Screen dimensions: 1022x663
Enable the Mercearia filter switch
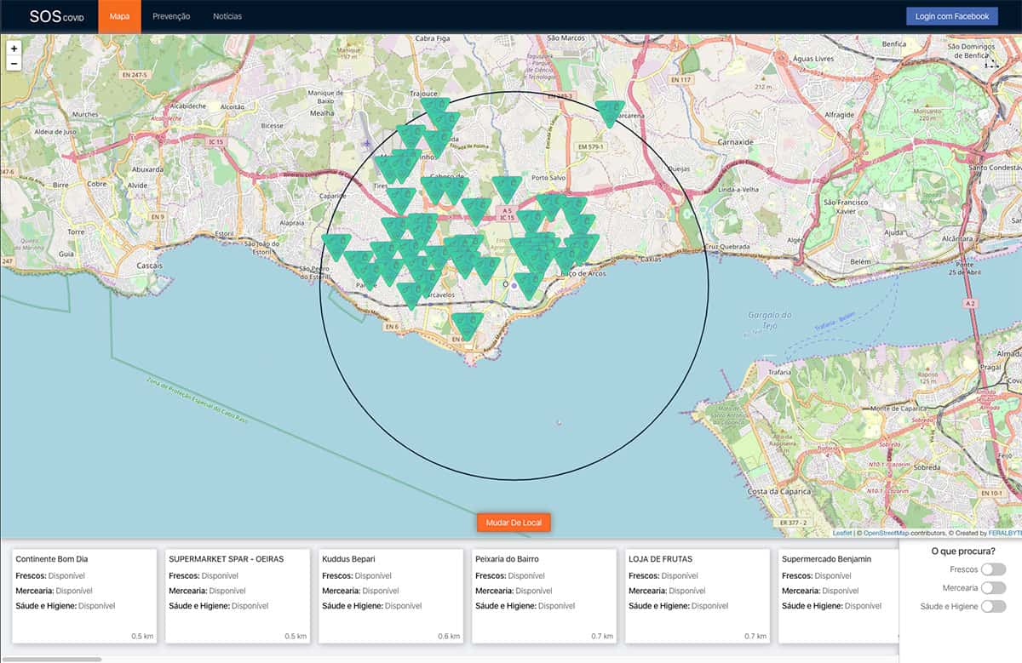click(x=992, y=588)
